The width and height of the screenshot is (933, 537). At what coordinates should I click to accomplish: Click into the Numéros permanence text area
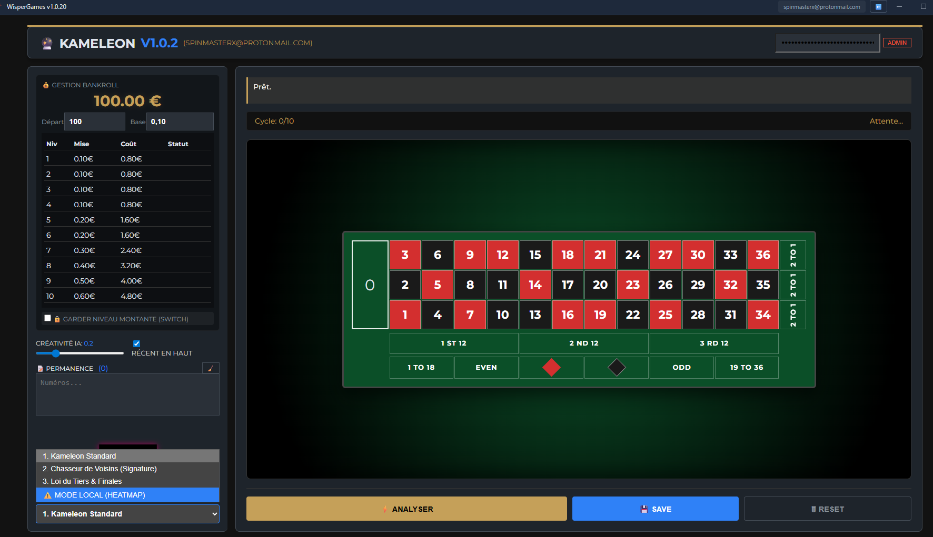coord(127,394)
